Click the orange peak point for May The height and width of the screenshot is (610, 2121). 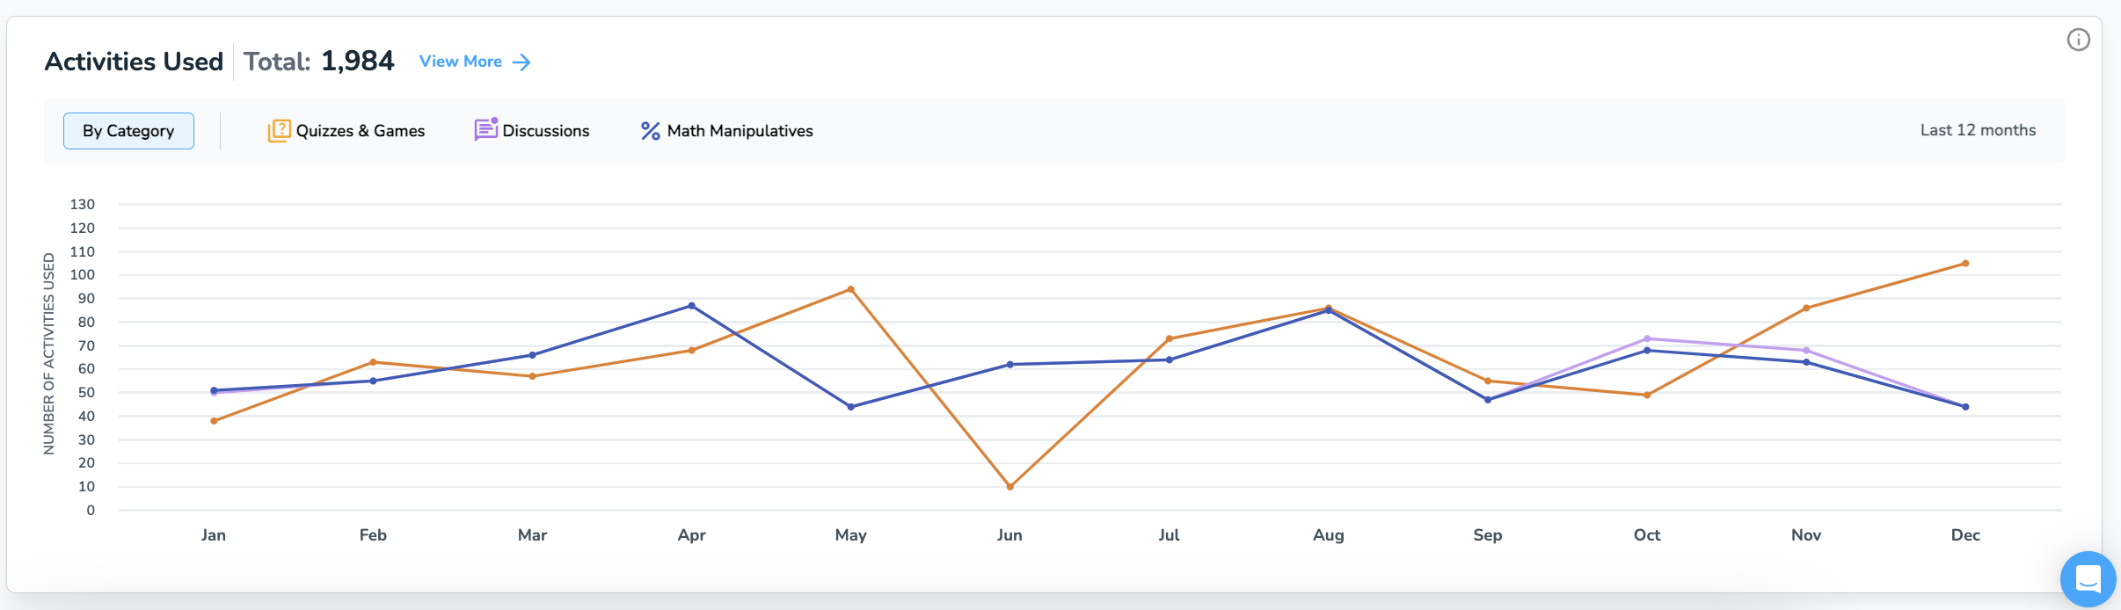click(x=850, y=289)
